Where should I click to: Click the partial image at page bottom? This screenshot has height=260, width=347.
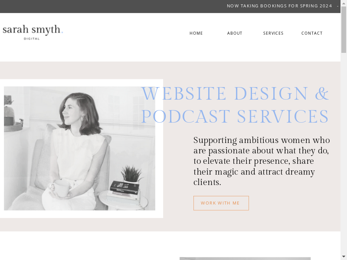point(245,258)
